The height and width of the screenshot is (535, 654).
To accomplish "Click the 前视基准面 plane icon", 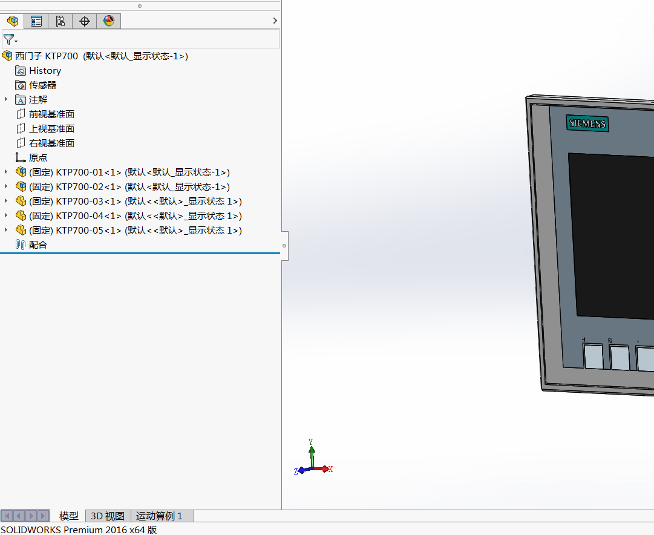I will click(21, 114).
